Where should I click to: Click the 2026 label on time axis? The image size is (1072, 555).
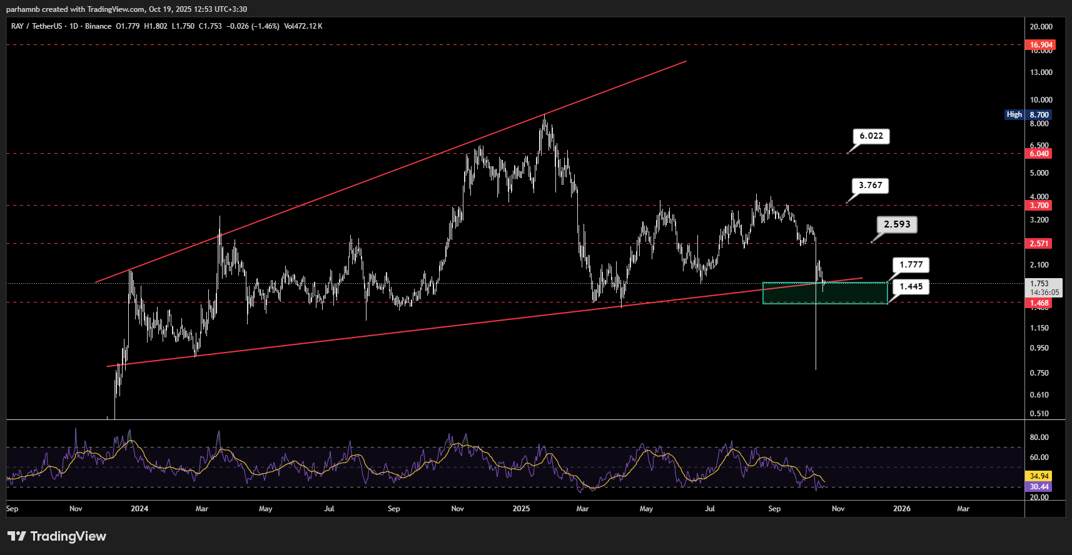pyautogui.click(x=901, y=509)
